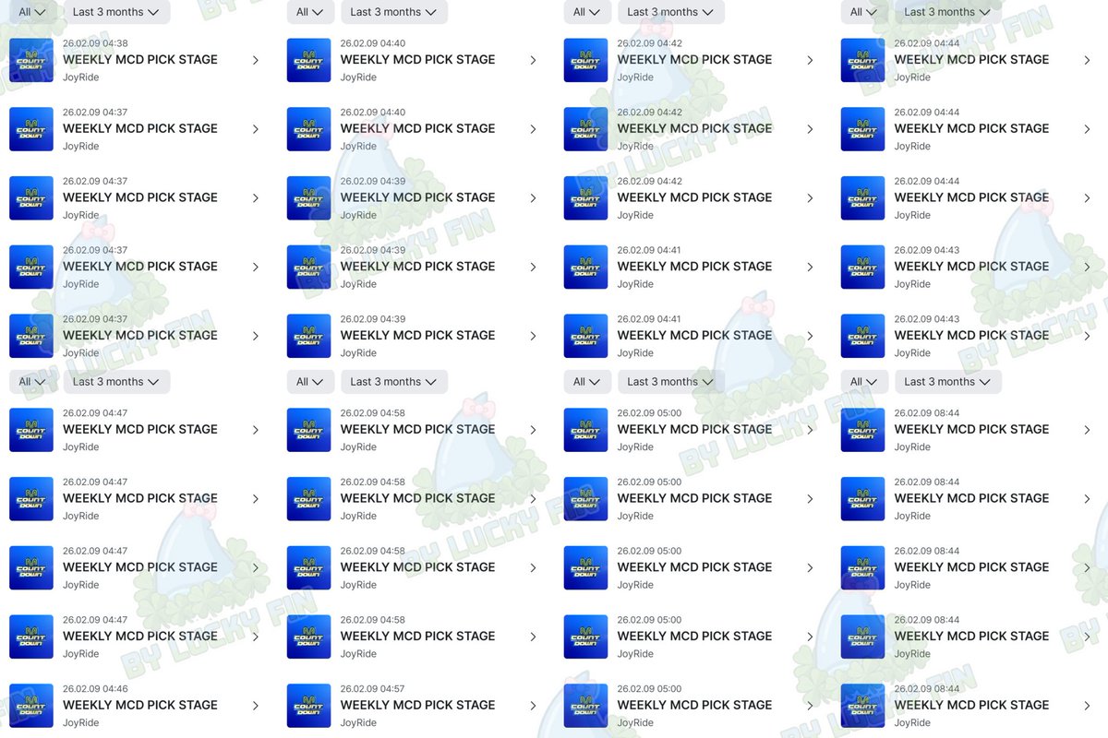Expand Last 3 months heading the 04:42 list
The image size is (1108, 738).
(x=671, y=12)
